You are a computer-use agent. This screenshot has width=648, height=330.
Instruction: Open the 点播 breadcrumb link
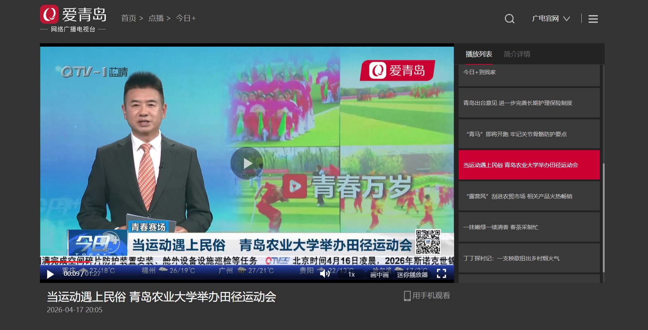[156, 18]
